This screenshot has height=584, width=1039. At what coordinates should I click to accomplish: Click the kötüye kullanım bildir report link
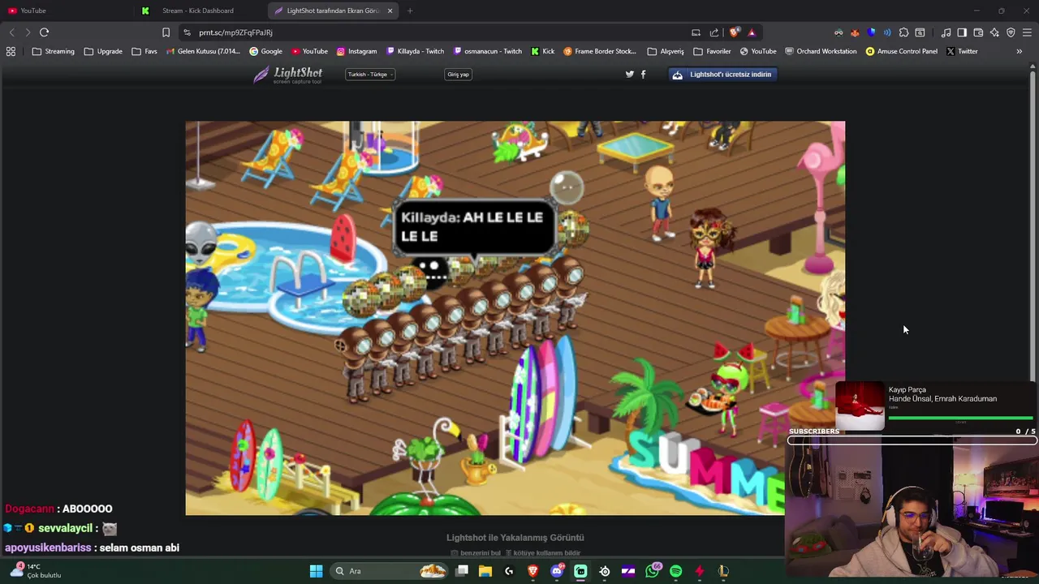(543, 553)
